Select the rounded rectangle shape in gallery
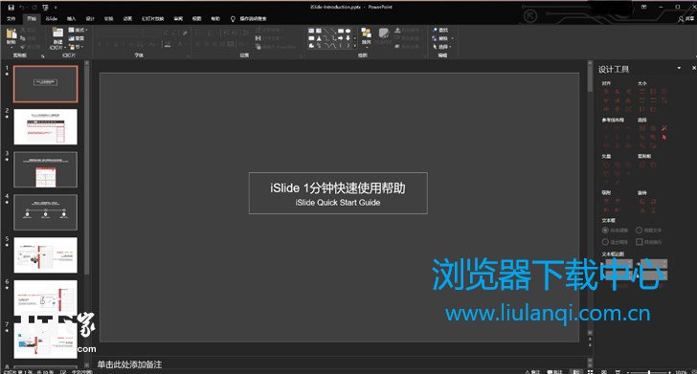 (311, 38)
